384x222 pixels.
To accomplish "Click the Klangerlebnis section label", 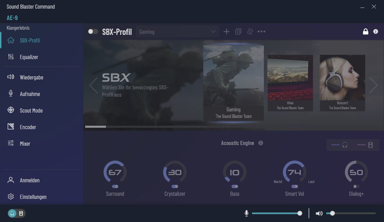I will pyautogui.click(x=18, y=28).
